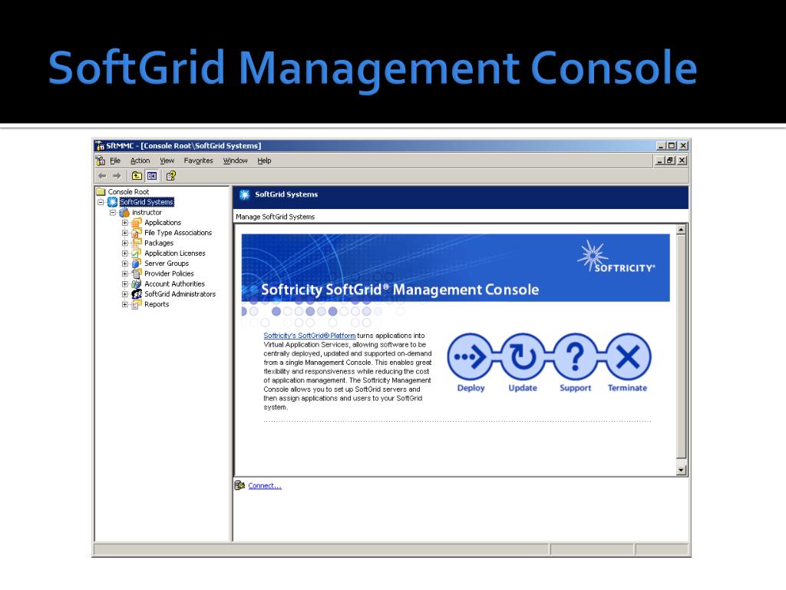Click the SftMMC console icon beside File
The height and width of the screenshot is (590, 786).
pos(101,161)
